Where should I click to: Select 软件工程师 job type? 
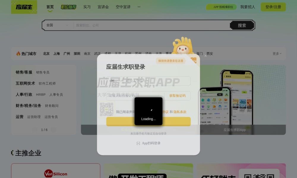click(x=47, y=83)
